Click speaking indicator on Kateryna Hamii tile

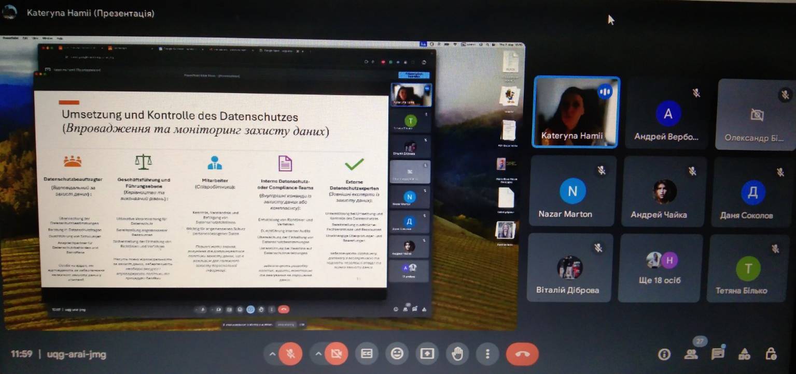click(x=605, y=92)
